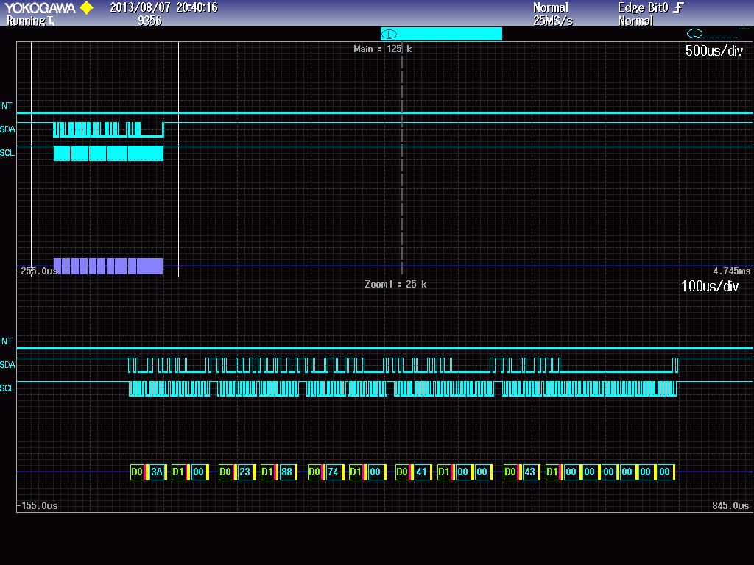Click the -255.0us main start time
Image resolution: width=754 pixels, height=565 pixels.
tap(38, 271)
